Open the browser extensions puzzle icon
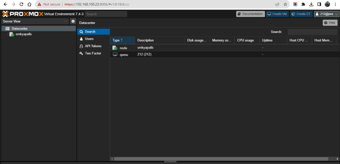Image resolution: width=340 pixels, height=164 pixels. pyautogui.click(x=303, y=4)
